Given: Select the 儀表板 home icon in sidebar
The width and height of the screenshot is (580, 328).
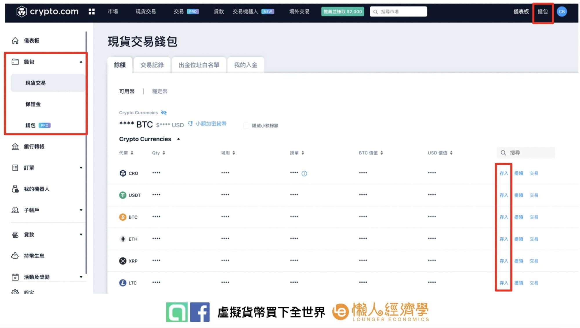Looking at the screenshot, I should click(15, 41).
